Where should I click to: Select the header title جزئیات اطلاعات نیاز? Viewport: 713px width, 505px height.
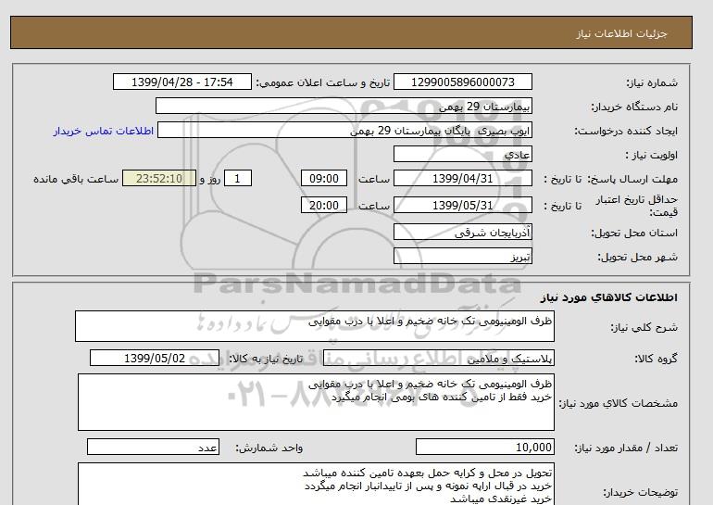tap(621, 33)
